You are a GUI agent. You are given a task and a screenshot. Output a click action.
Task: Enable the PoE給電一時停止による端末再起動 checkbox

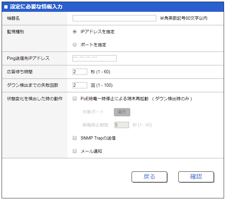(x=75, y=99)
